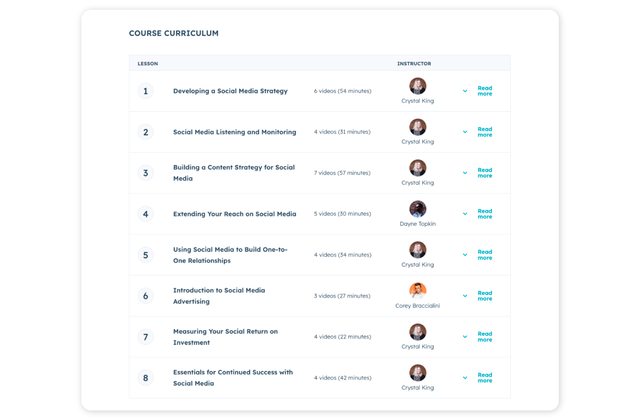Select the 7 videos 57 minutes text
Viewport: 640px width, 420px height.
(342, 173)
